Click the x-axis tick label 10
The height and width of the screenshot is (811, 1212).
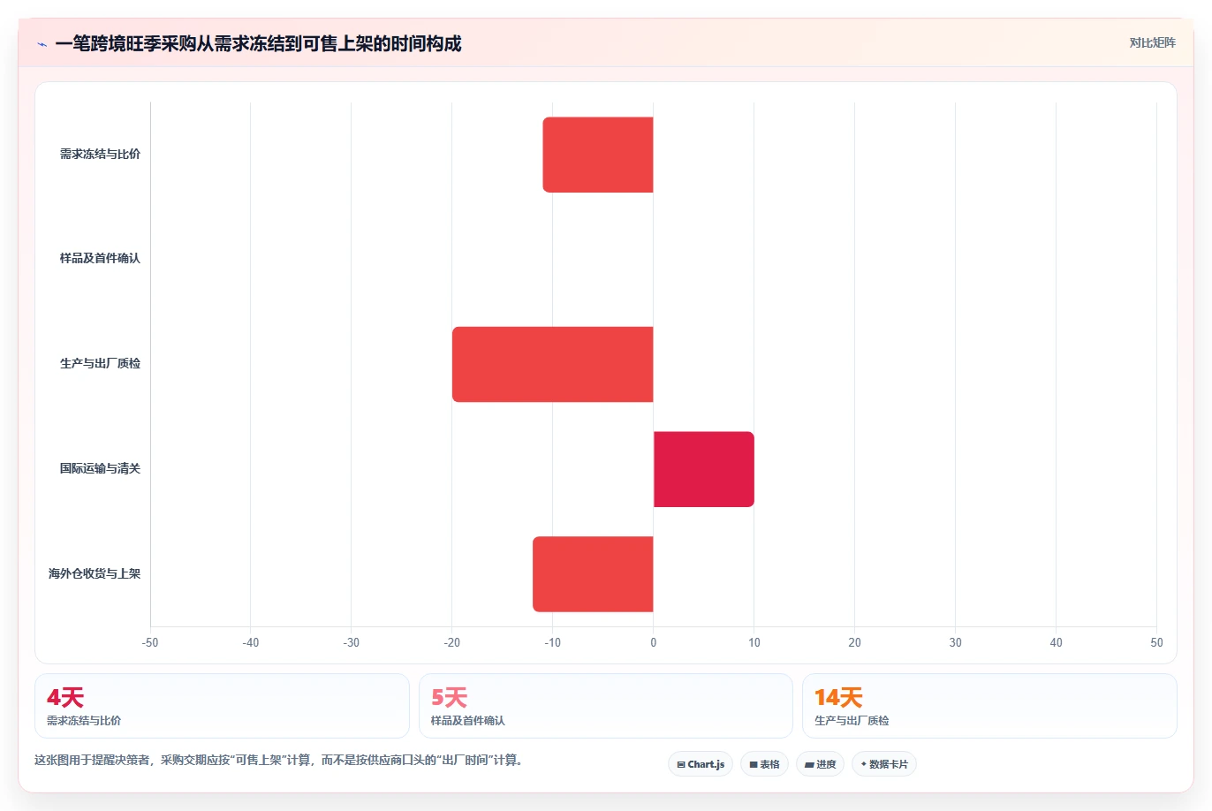(754, 642)
